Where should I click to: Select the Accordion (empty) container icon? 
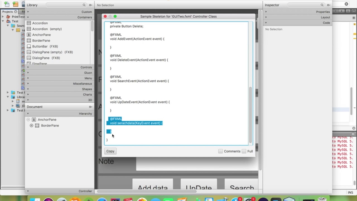29,29
